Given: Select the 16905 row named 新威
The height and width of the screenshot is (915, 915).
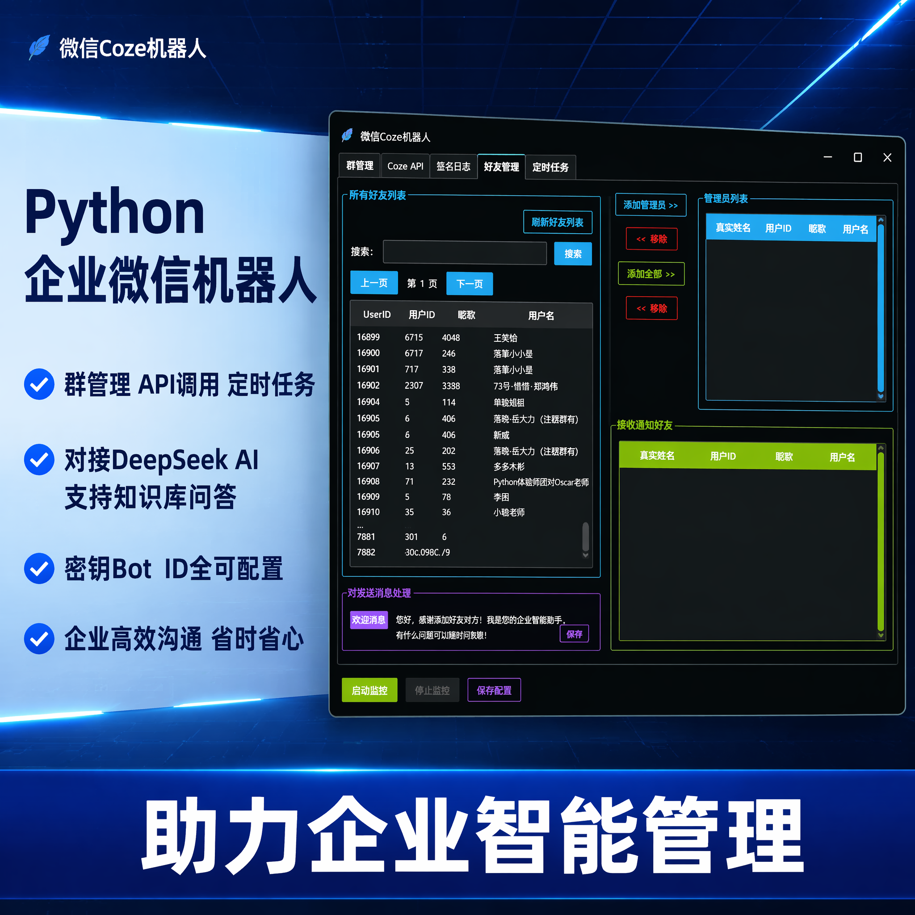Looking at the screenshot, I should pos(471,434).
